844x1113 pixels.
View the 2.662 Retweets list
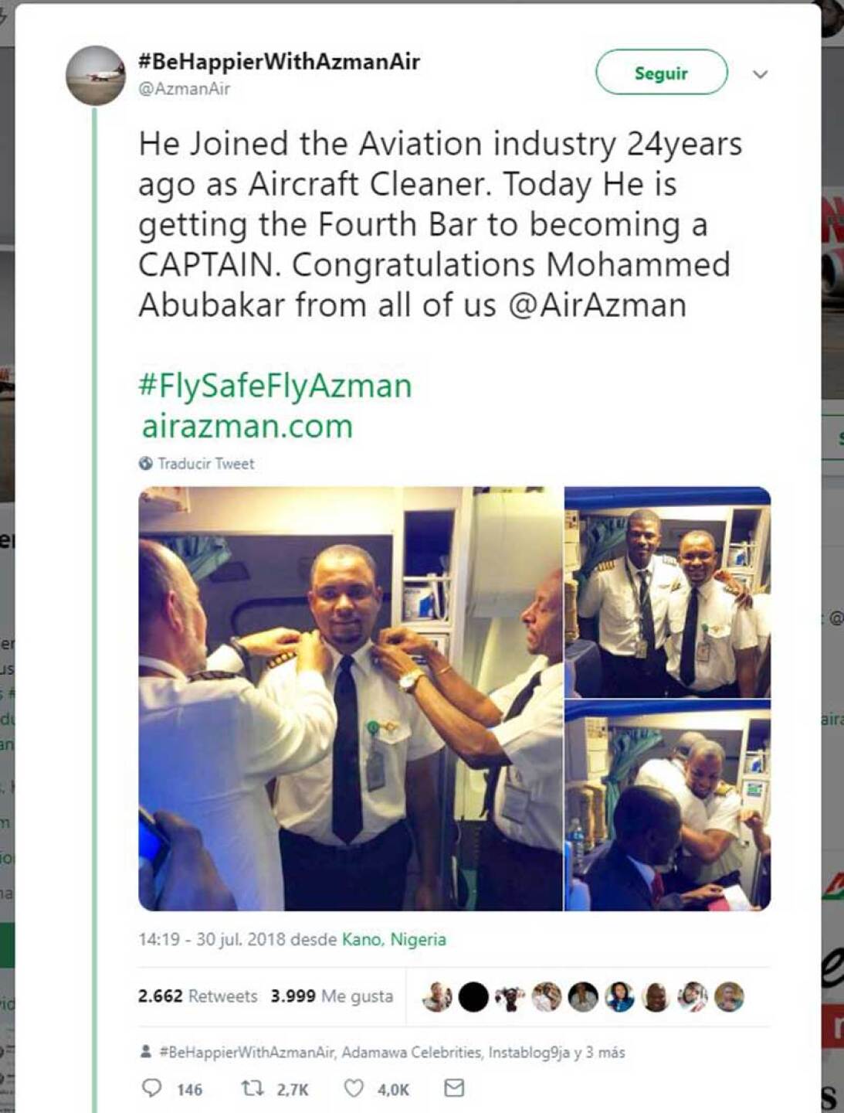click(197, 996)
